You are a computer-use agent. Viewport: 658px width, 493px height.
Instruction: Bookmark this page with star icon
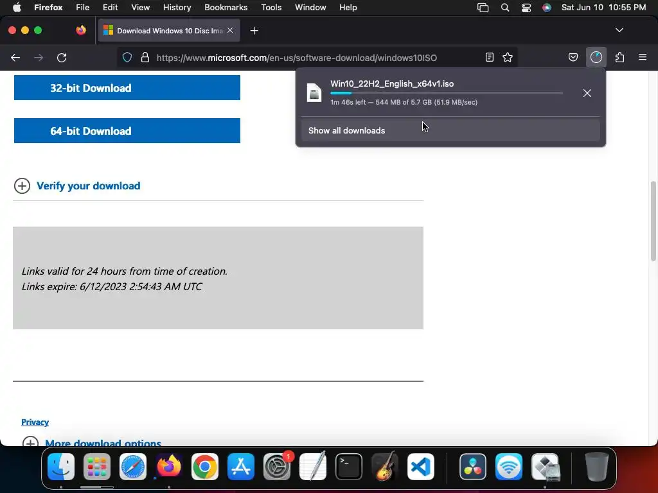point(508,57)
